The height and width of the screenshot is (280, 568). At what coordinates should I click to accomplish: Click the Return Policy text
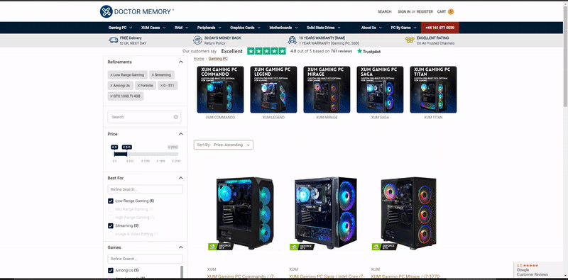click(214, 43)
